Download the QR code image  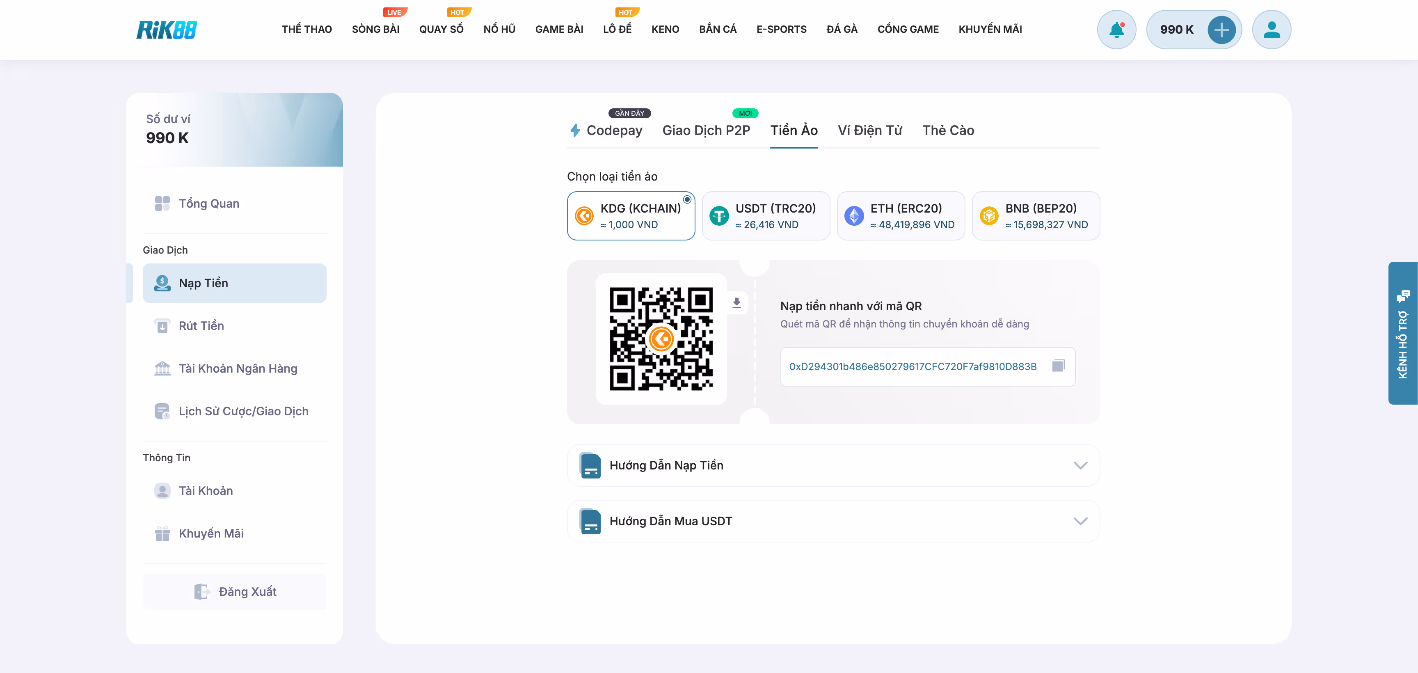pos(736,302)
